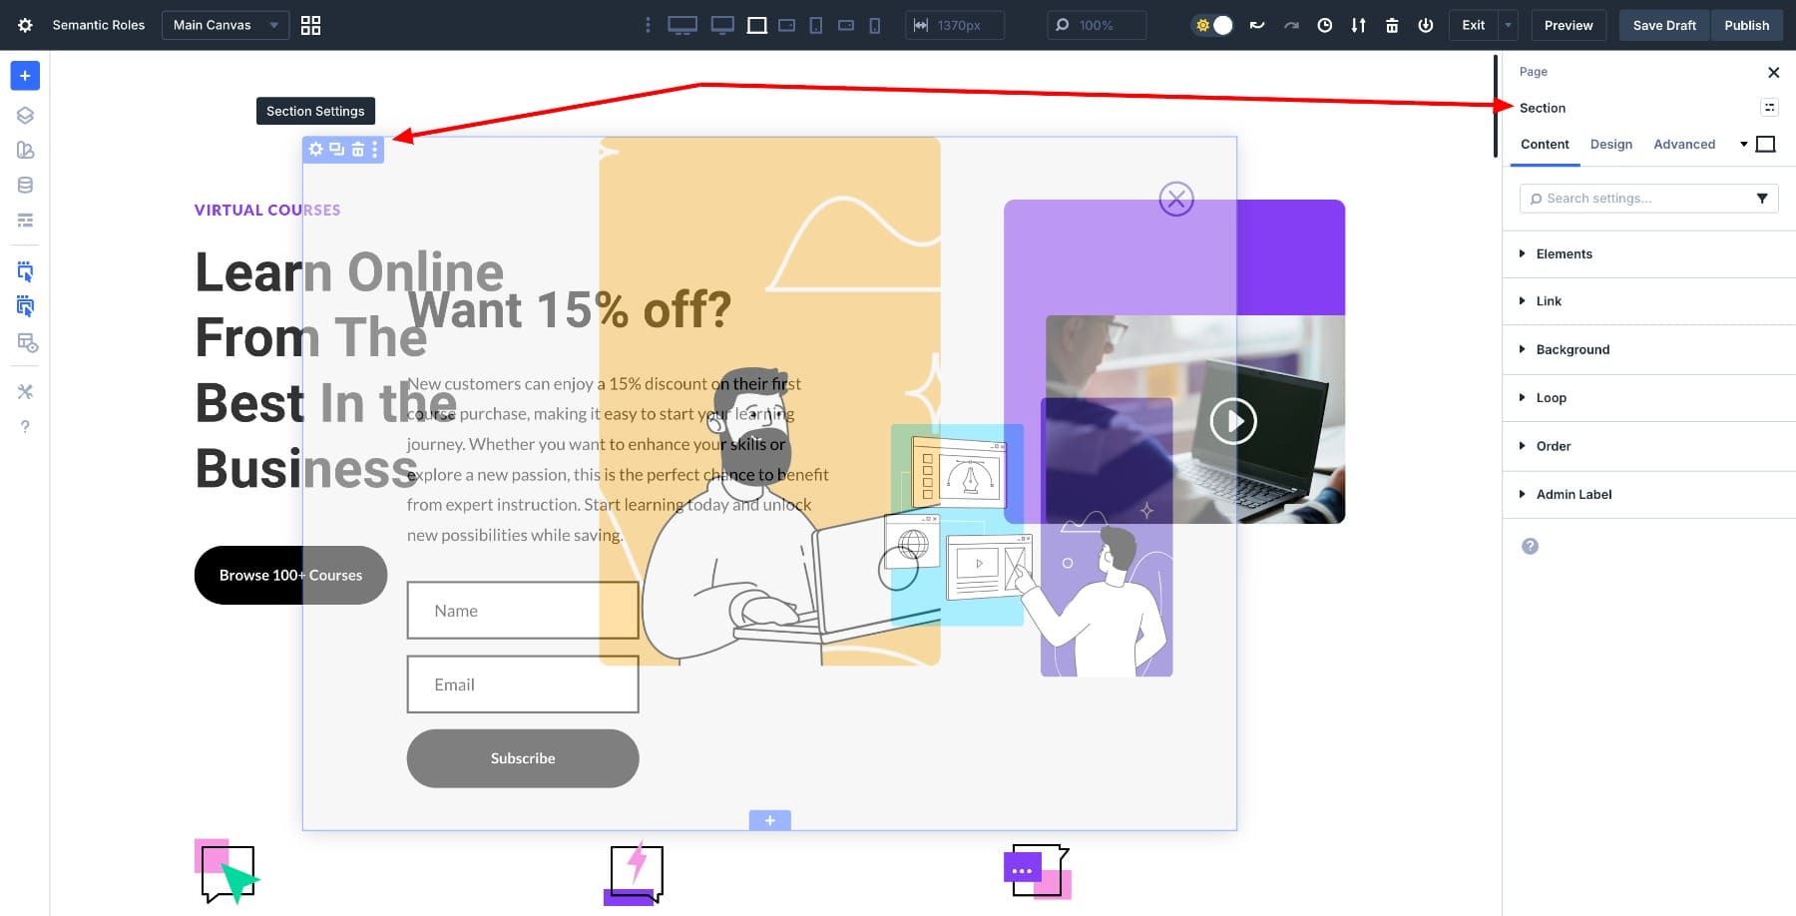Open the help question mark in left sidebar
Viewport: 1796px width, 916px height.
pos(25,427)
